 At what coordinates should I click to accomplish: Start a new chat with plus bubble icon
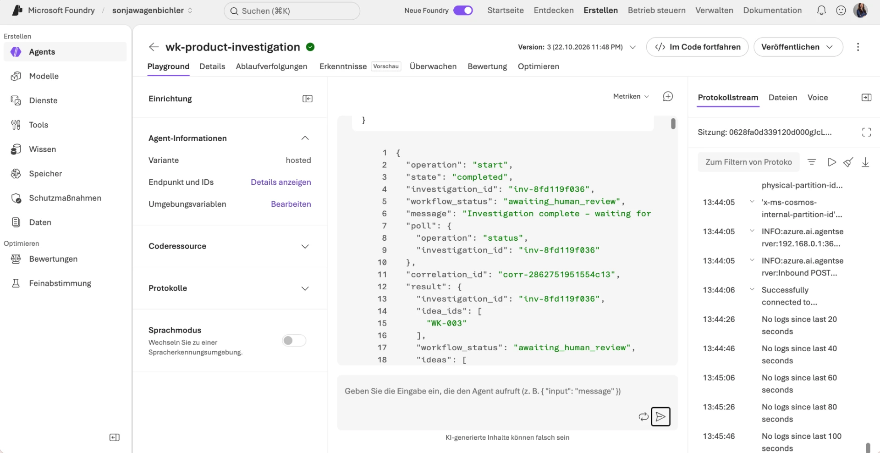[x=668, y=96]
